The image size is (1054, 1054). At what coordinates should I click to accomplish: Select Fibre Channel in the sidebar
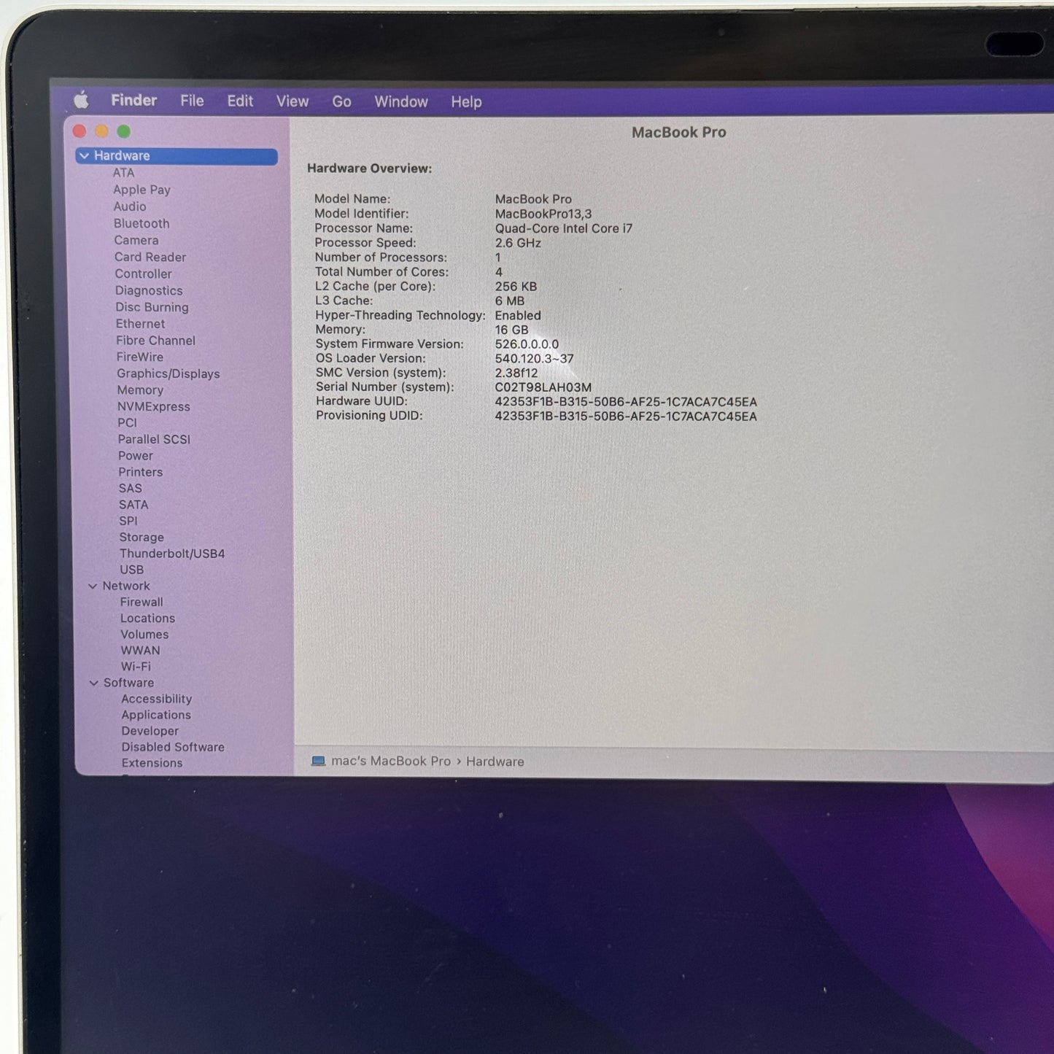pos(155,341)
